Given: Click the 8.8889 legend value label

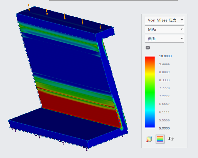Looking at the screenshot, I should 165,72.
